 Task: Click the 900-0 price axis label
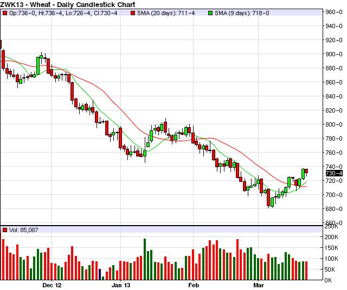coord(334,54)
